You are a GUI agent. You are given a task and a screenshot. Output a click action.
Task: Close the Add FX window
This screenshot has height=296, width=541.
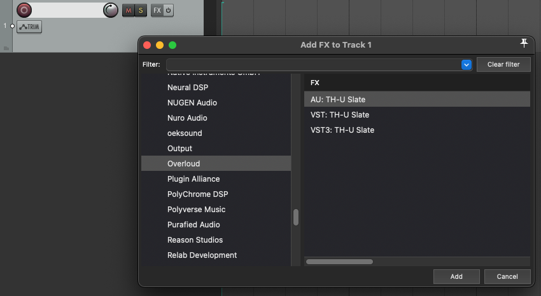pos(147,45)
